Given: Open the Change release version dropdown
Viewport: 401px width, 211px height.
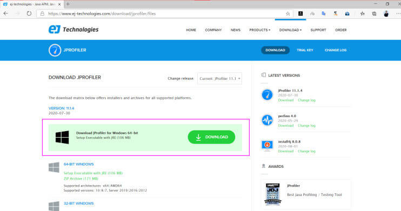Looking at the screenshot, I should 219,78.
